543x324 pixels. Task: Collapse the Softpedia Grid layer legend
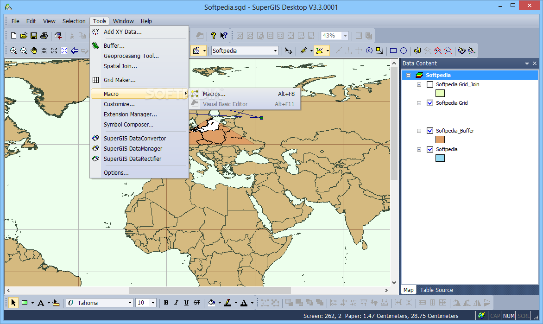pyautogui.click(x=419, y=103)
